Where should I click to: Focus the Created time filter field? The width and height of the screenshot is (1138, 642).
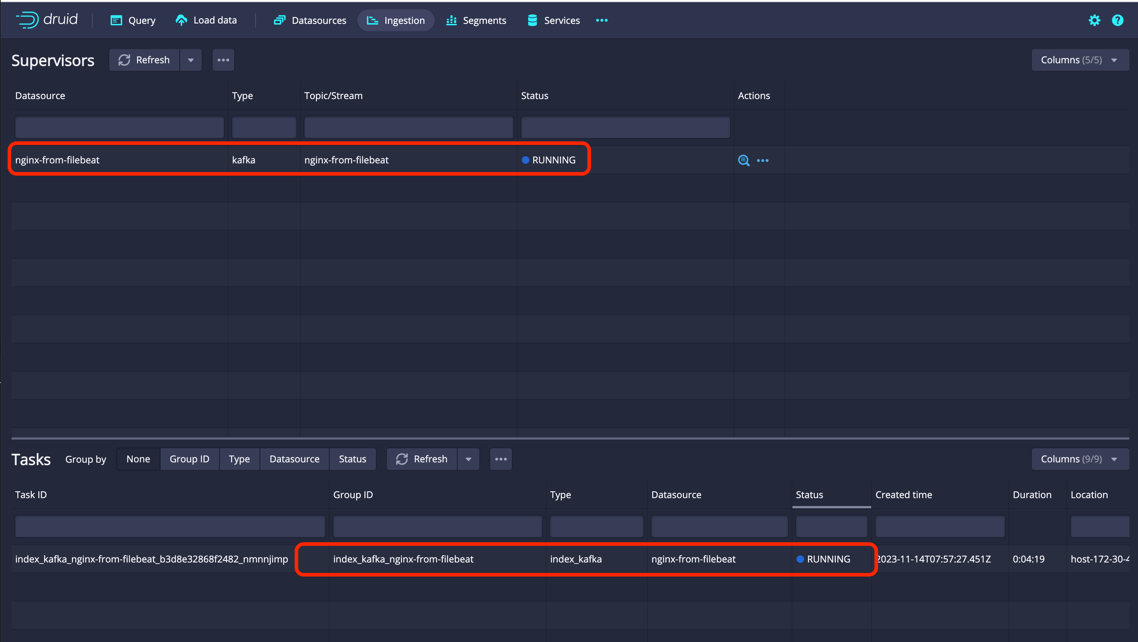tap(940, 526)
